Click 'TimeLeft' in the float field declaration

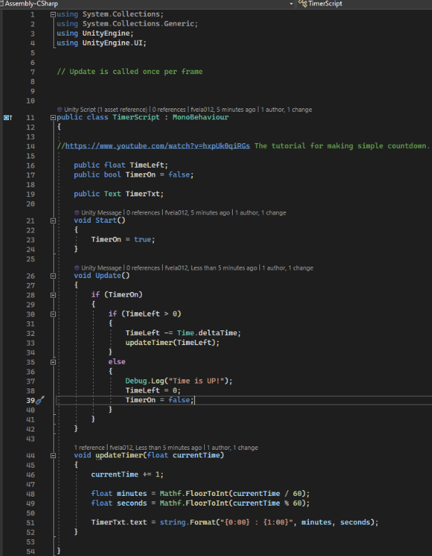pyautogui.click(x=147, y=166)
